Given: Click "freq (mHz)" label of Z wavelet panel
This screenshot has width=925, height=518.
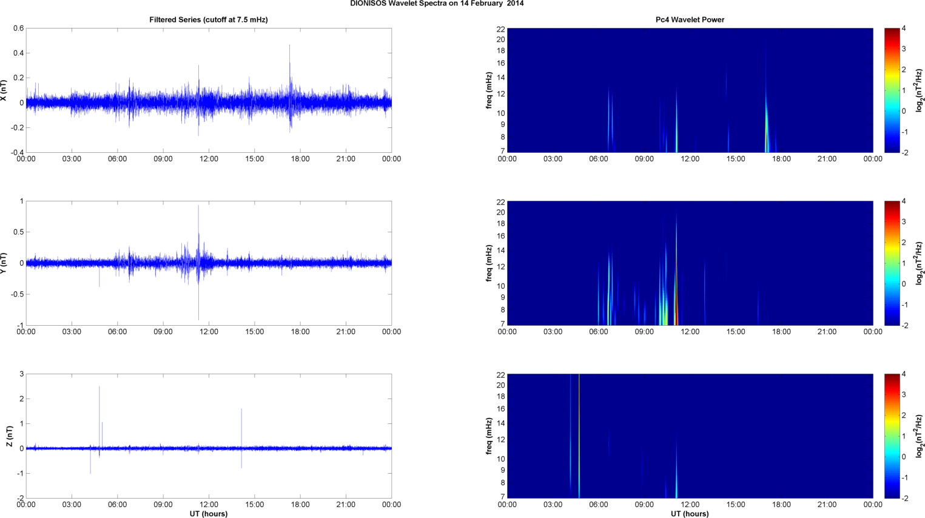Looking at the screenshot, I should [x=489, y=436].
